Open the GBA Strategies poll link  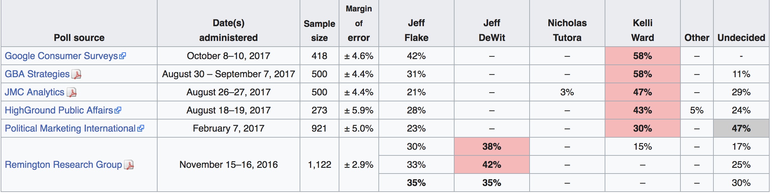coord(37,74)
